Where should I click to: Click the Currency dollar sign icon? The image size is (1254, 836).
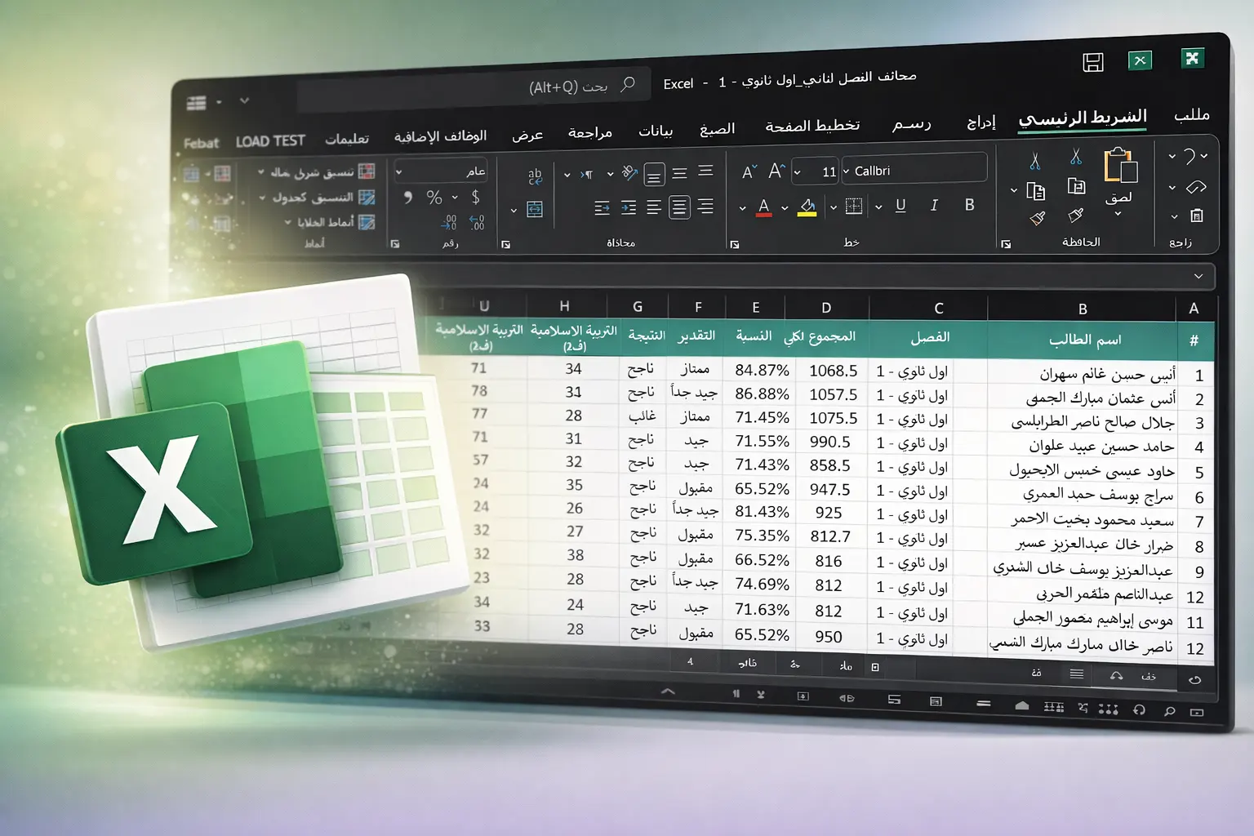(x=475, y=197)
